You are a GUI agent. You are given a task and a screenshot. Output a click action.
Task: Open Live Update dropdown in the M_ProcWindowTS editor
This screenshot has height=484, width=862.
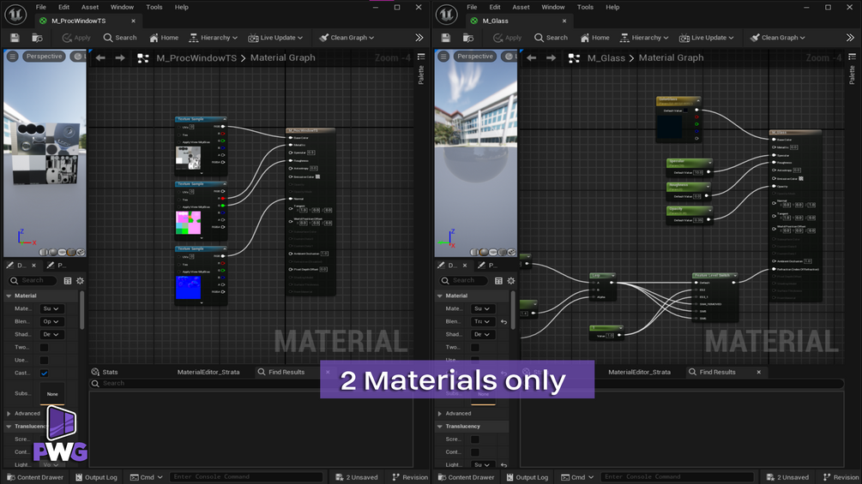274,38
